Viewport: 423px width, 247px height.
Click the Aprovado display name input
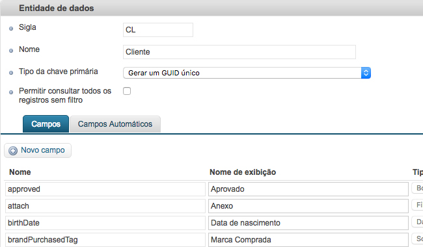[x=308, y=189]
